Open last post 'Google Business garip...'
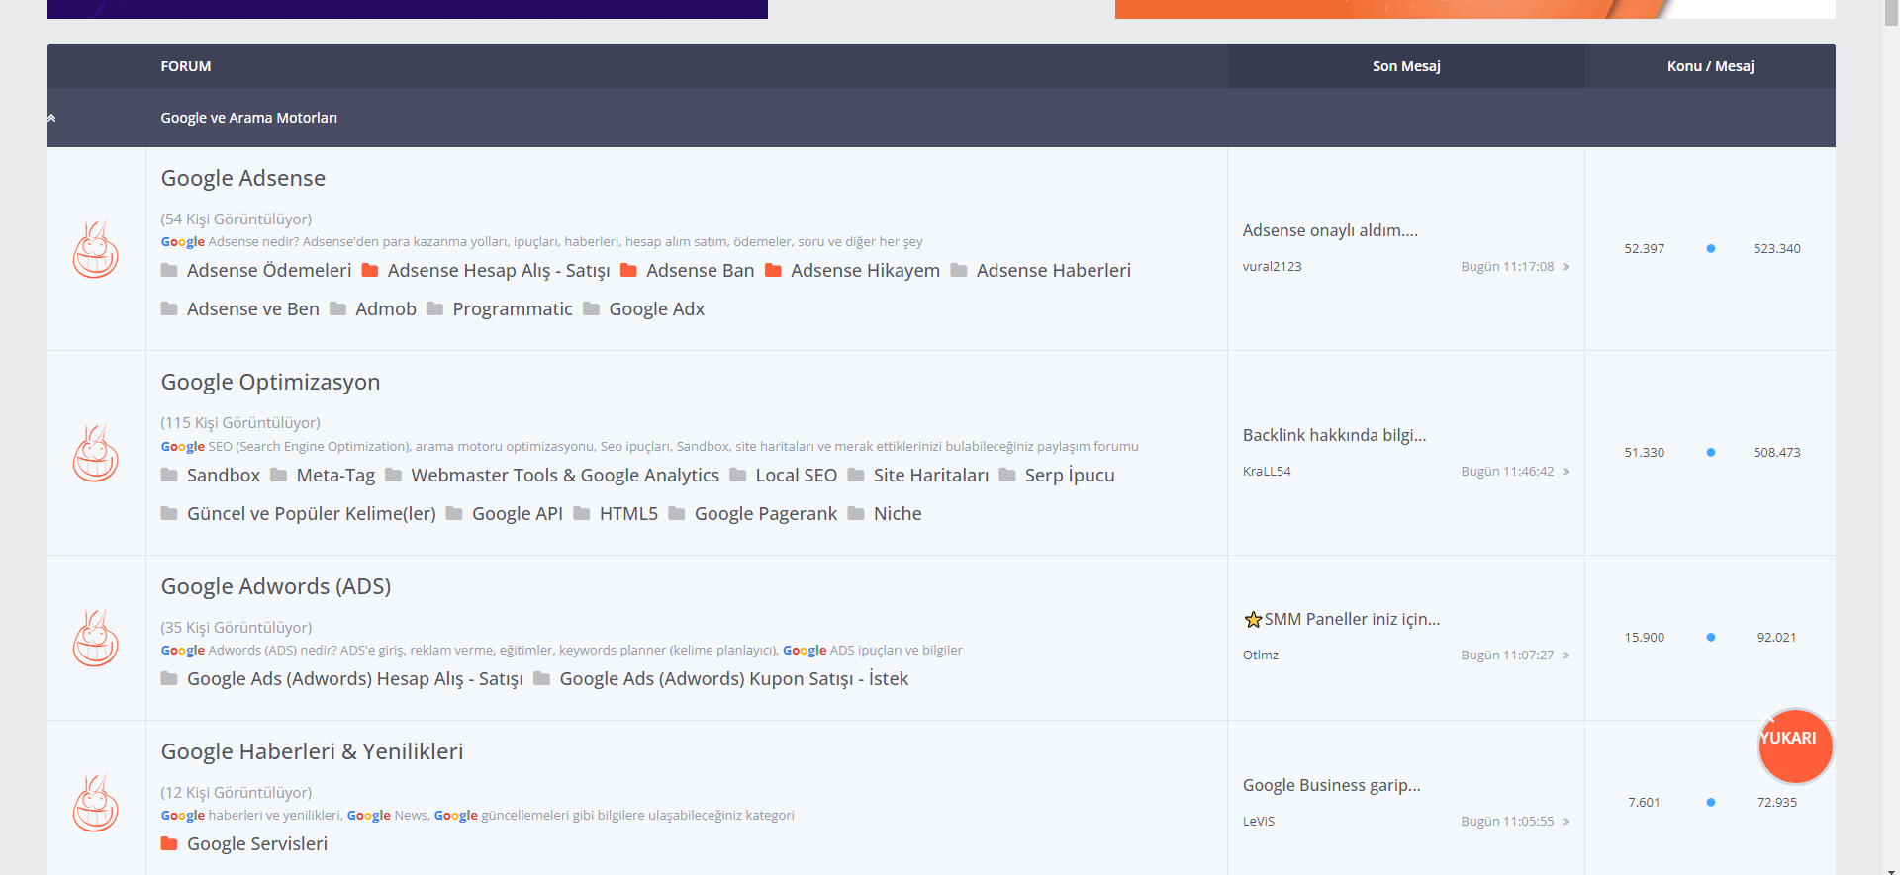 pos(1331,785)
